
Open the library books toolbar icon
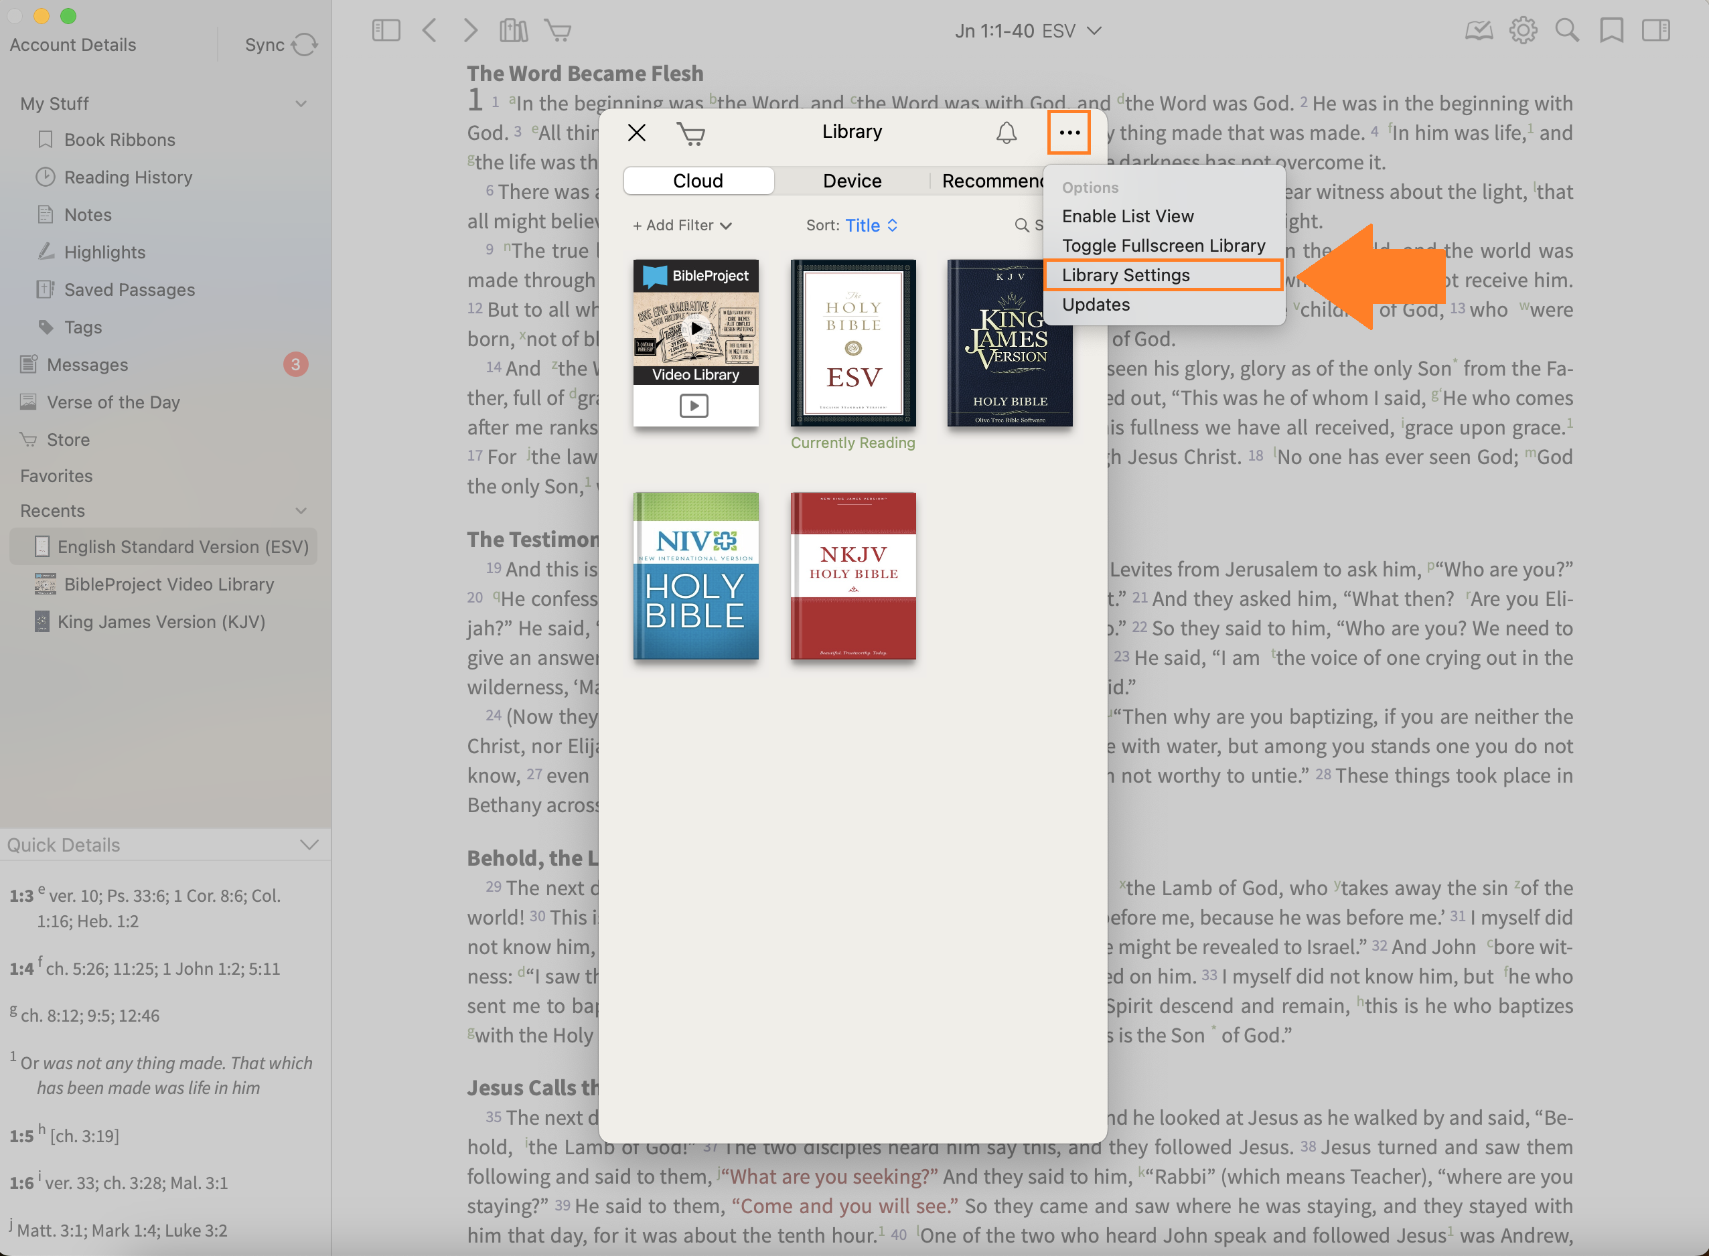point(514,30)
